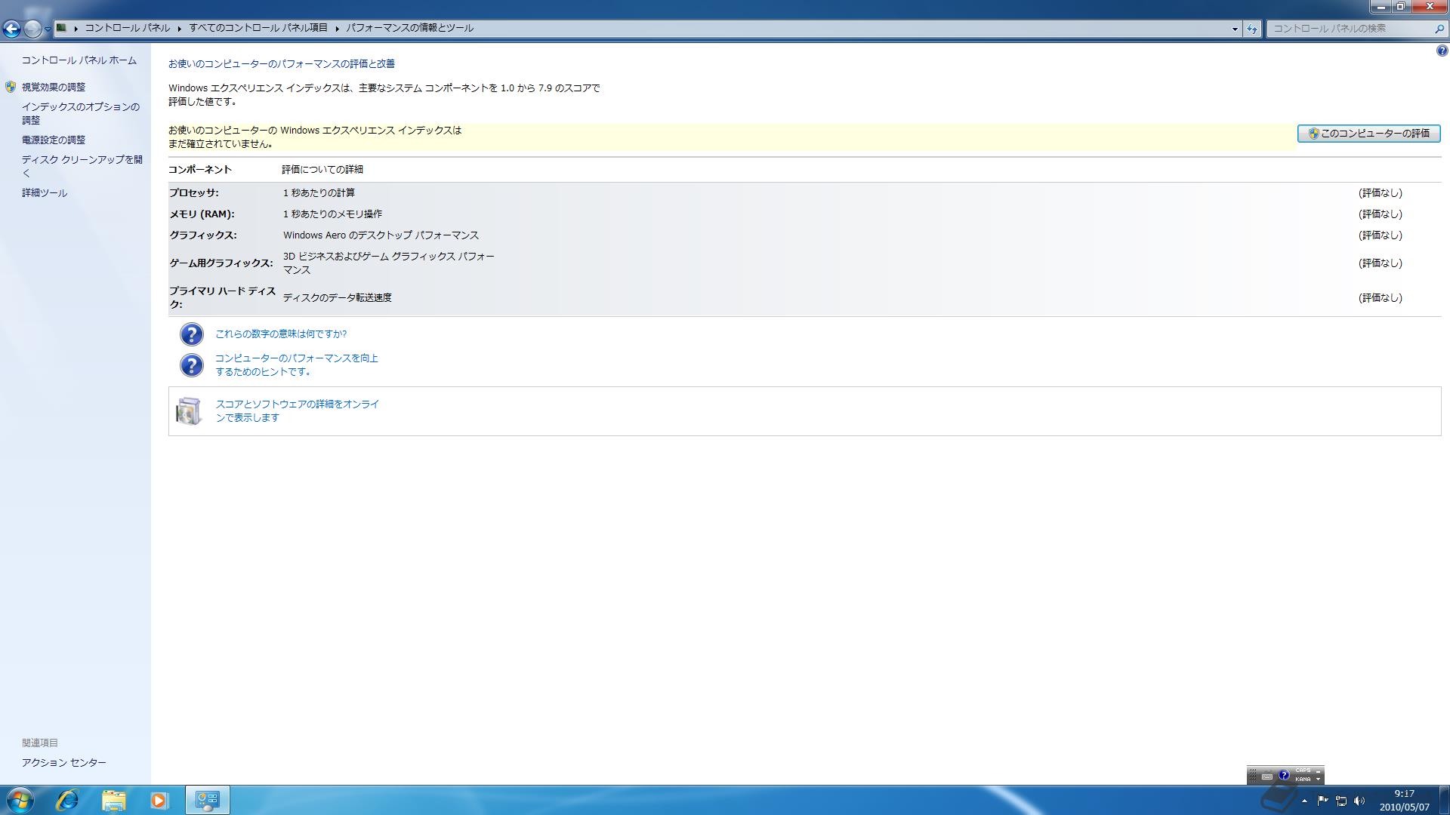Click software box icon beside online details
The width and height of the screenshot is (1450, 815).
189,411
